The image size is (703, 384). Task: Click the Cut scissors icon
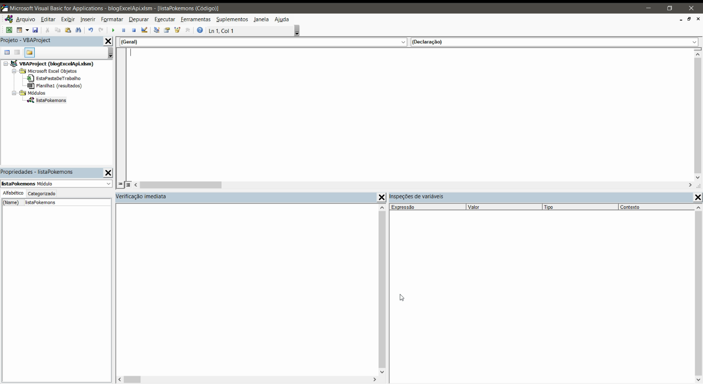click(47, 30)
